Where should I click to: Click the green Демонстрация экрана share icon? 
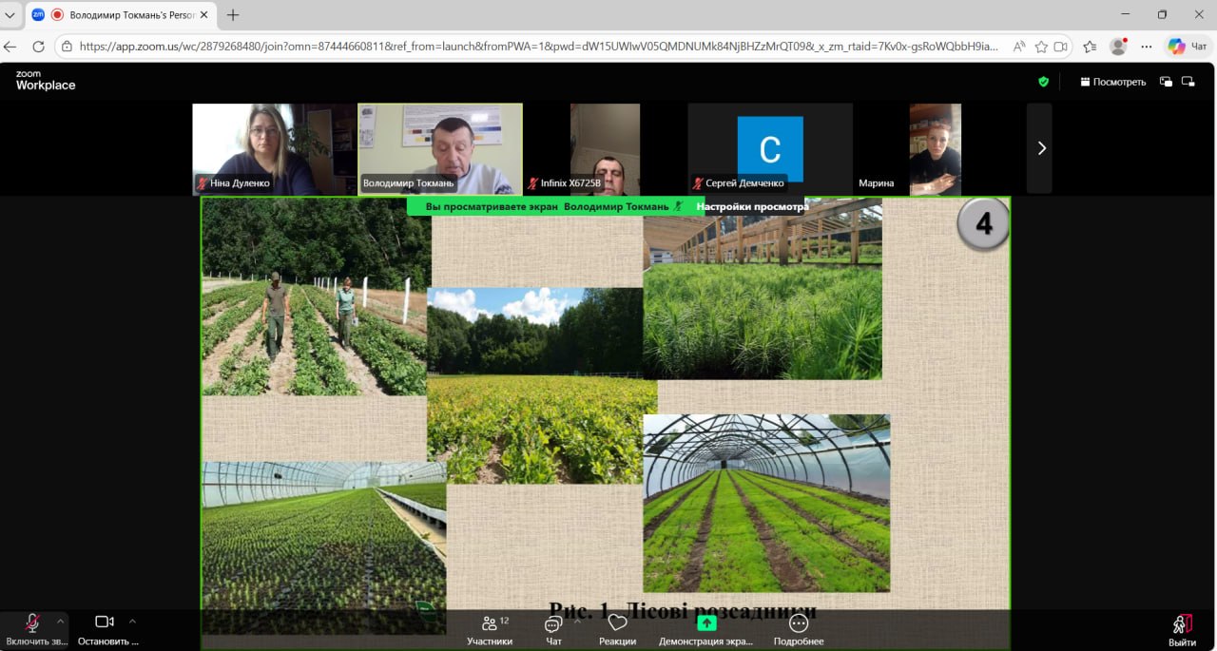point(705,623)
